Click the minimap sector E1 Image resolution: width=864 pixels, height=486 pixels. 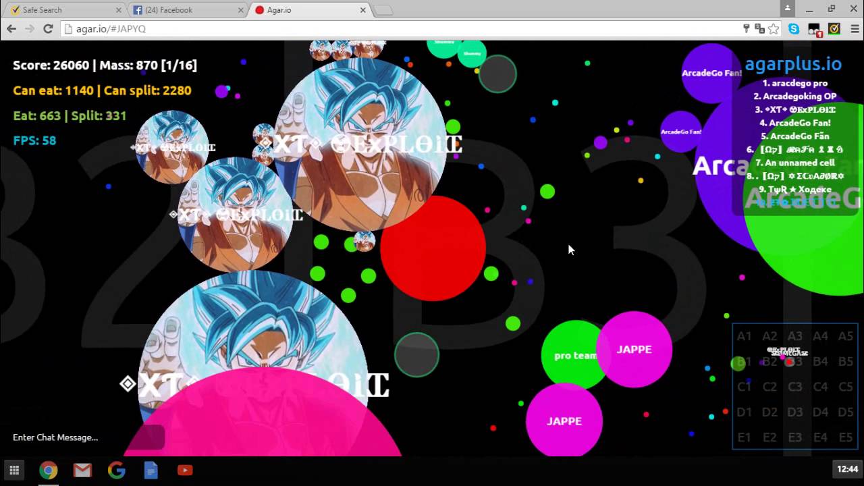tap(745, 437)
